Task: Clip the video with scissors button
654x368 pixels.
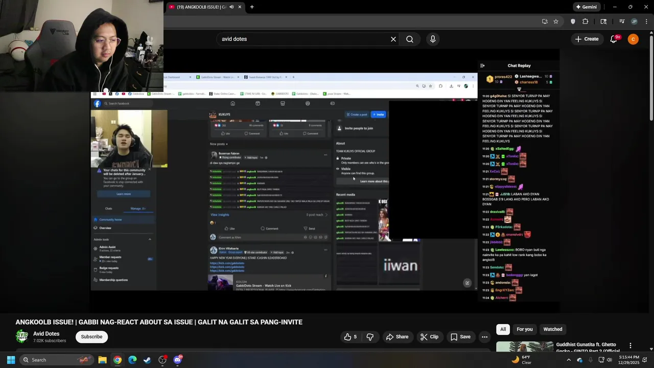Action: click(x=429, y=337)
